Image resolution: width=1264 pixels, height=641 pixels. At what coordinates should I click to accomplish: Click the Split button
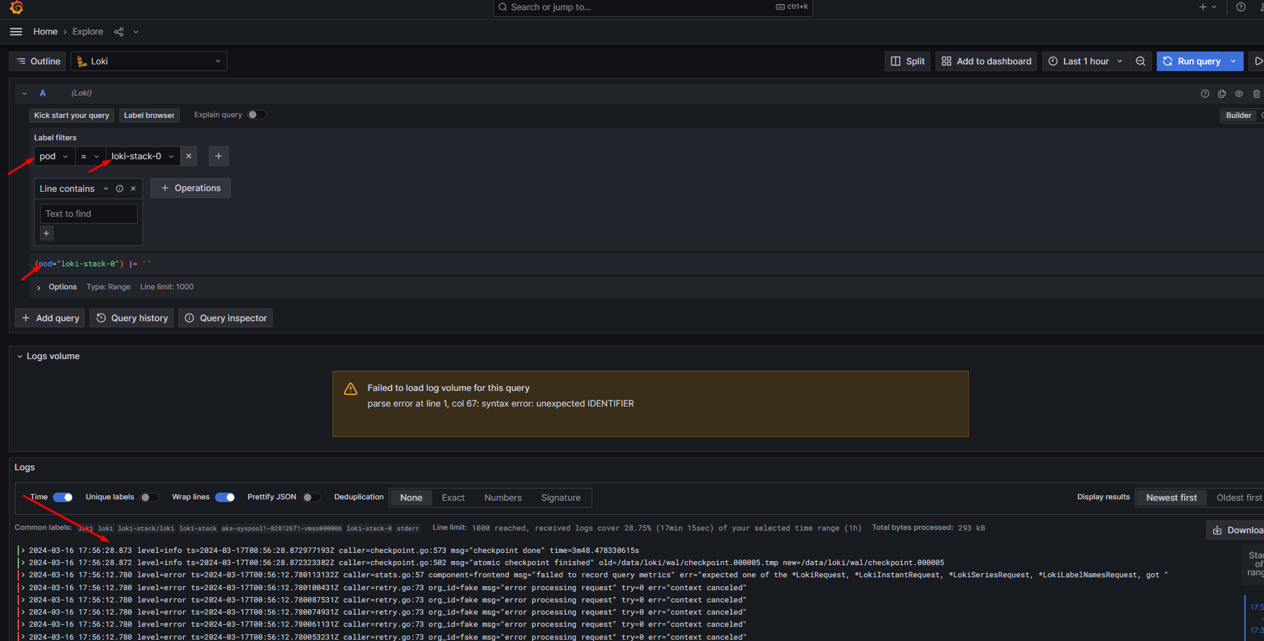click(908, 61)
